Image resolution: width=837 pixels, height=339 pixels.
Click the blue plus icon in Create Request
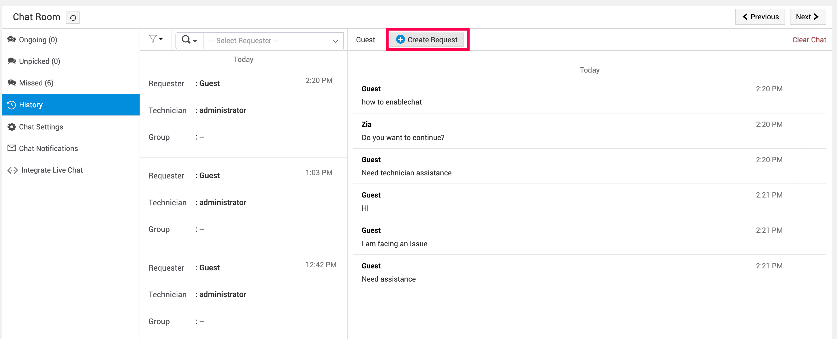[400, 40]
